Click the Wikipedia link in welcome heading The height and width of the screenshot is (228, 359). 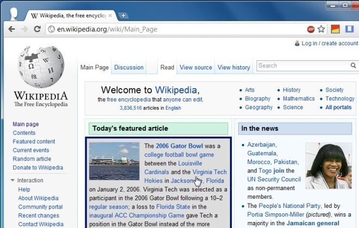click(x=176, y=90)
